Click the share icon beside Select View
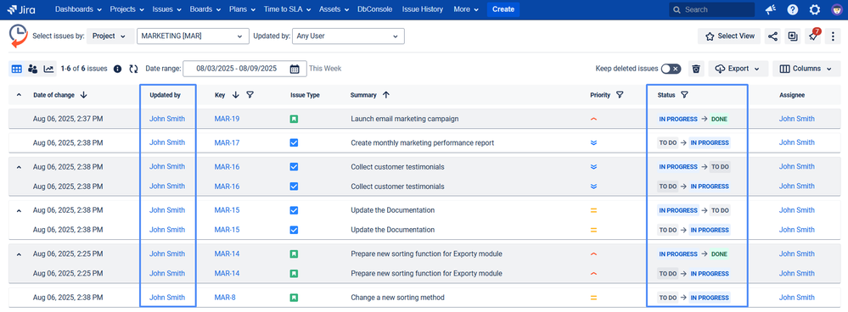The image size is (848, 312). pos(772,36)
